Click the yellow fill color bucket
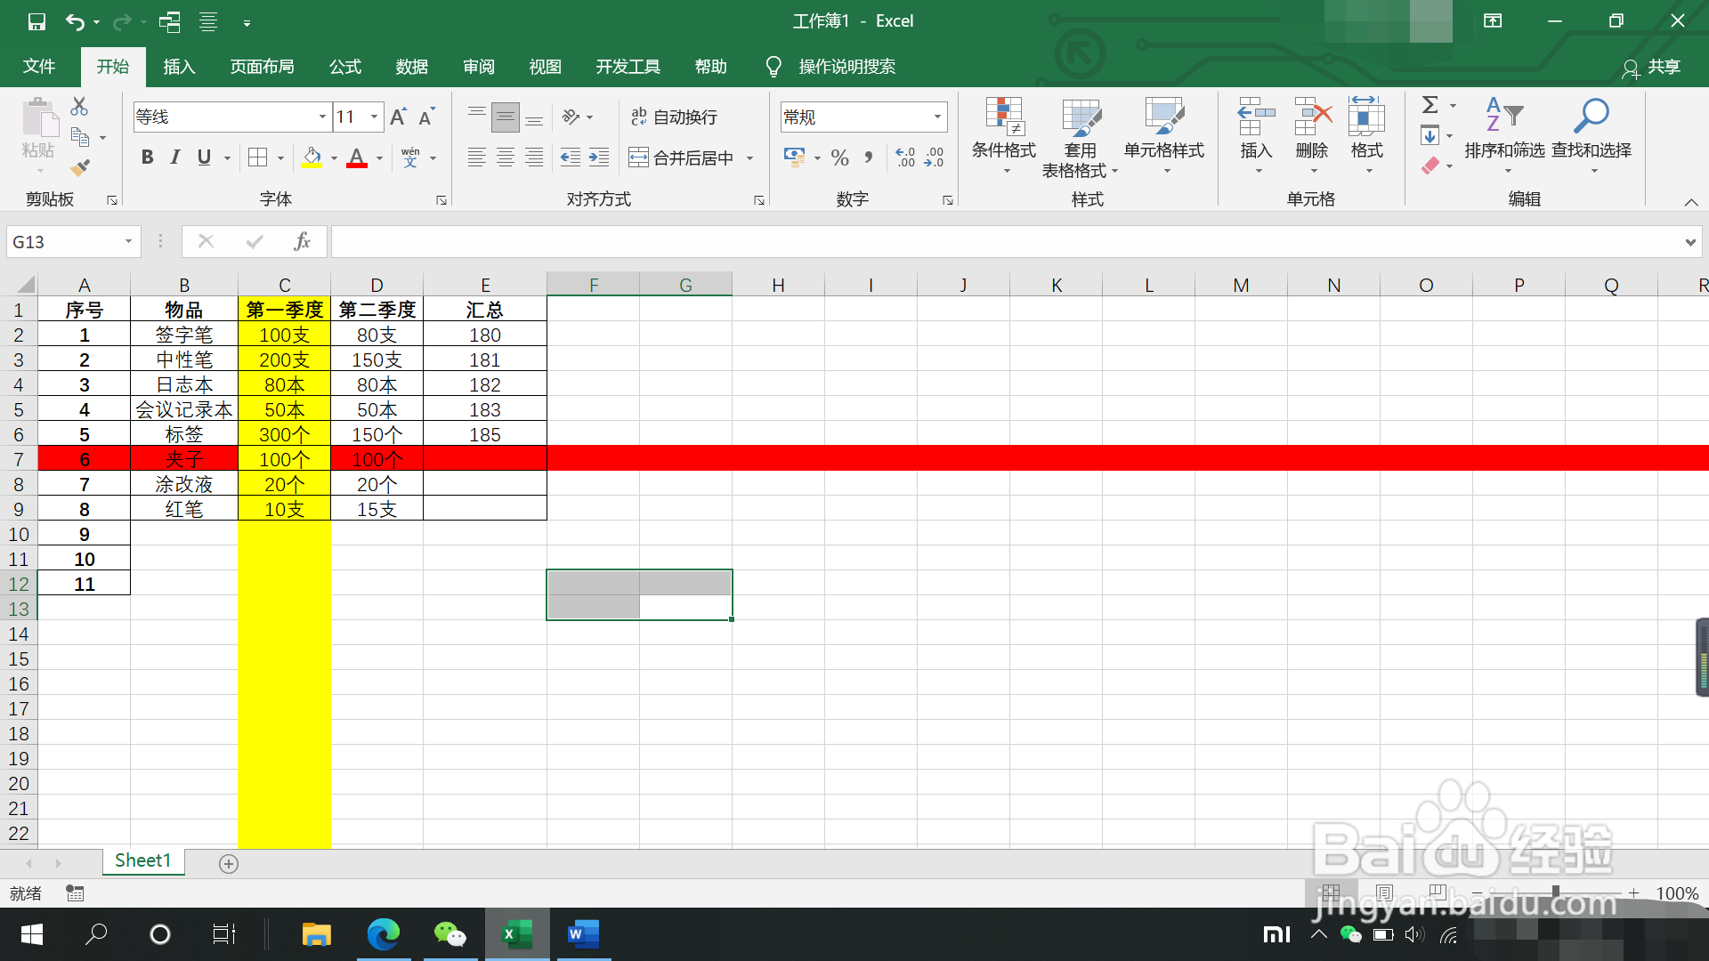This screenshot has height=961, width=1709. point(312,157)
